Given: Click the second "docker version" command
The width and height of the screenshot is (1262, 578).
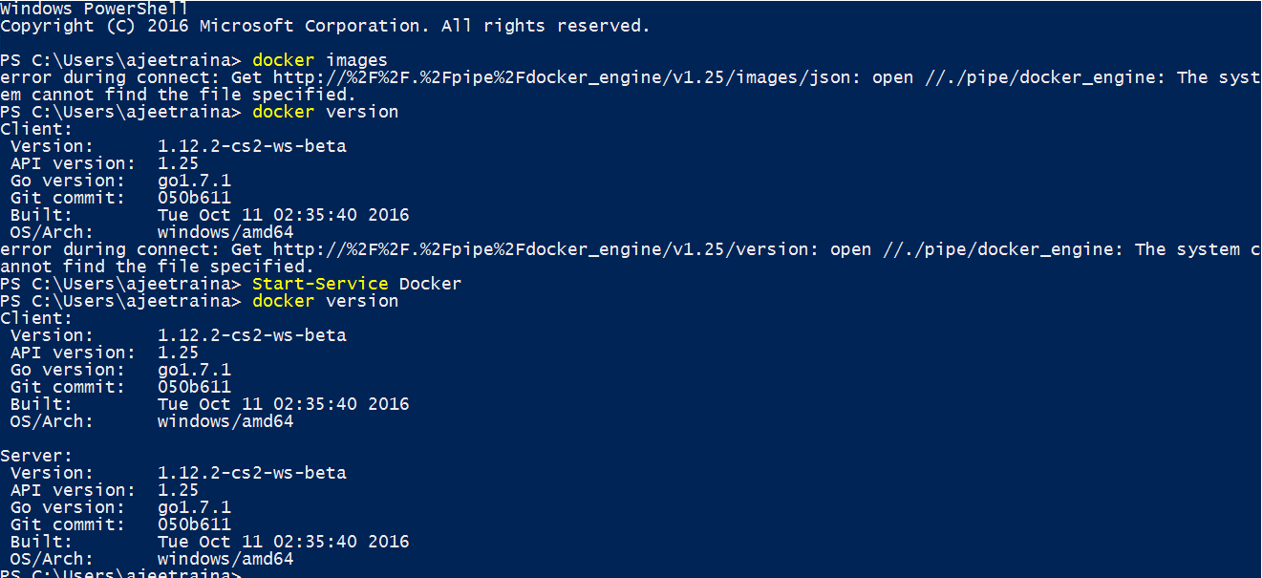Looking at the screenshot, I should pyautogui.click(x=325, y=301).
